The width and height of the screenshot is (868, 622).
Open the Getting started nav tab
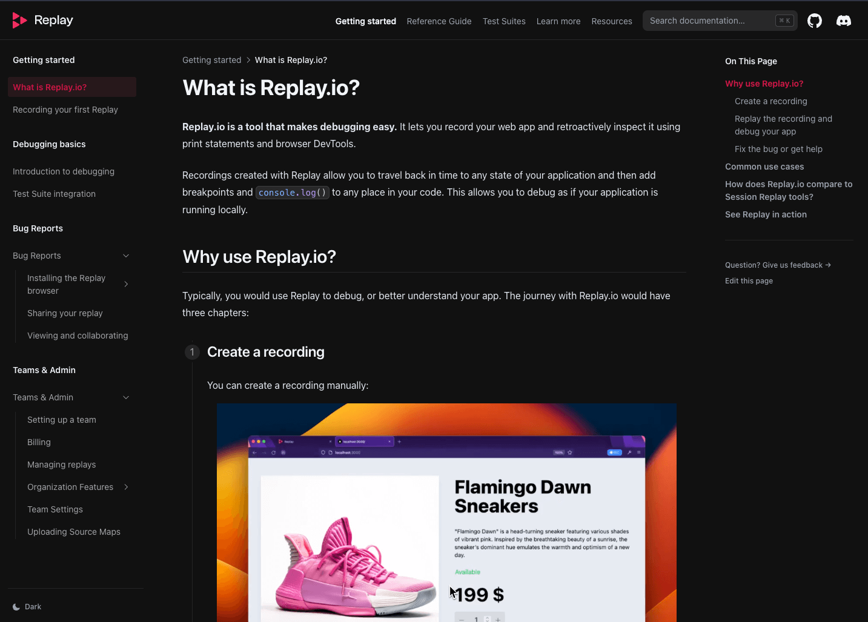point(366,21)
